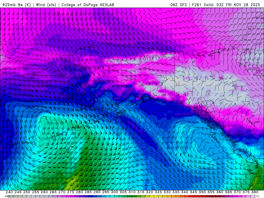Click the 255 value on the color scale
This screenshot has height=198, width=264.
point(36,192)
